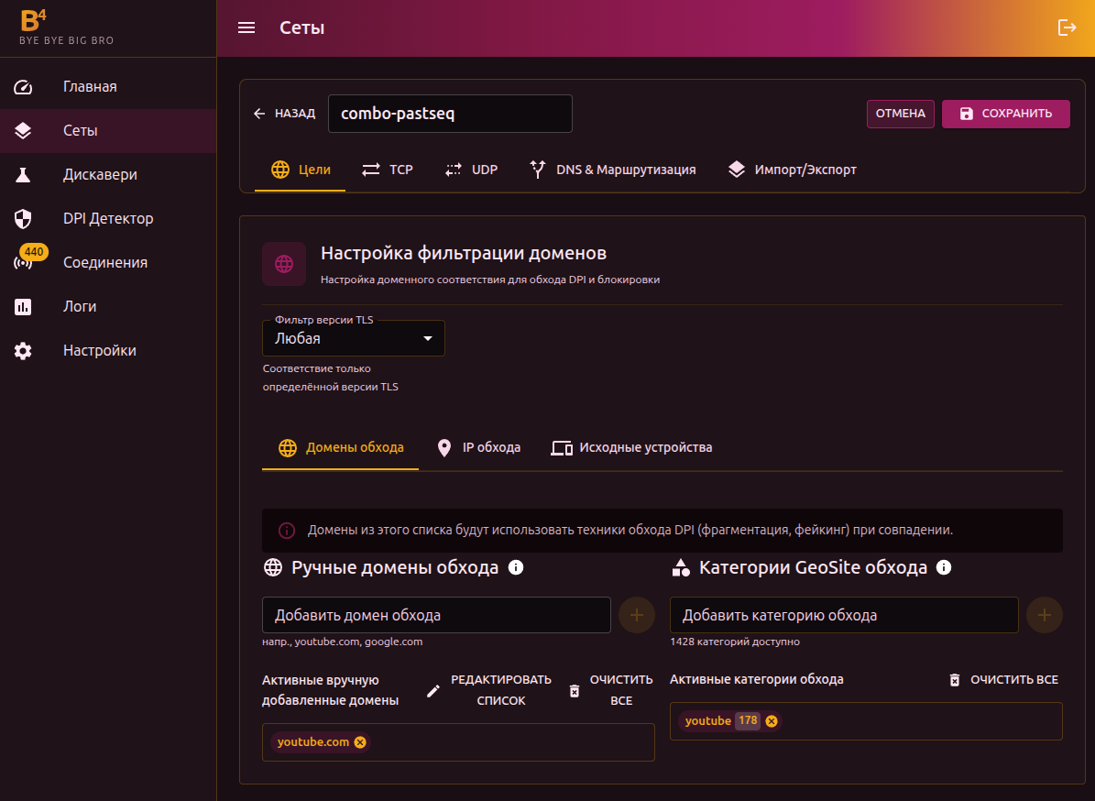The image size is (1095, 801).
Task: Click into the set name field combo-pastseq
Action: click(x=449, y=114)
